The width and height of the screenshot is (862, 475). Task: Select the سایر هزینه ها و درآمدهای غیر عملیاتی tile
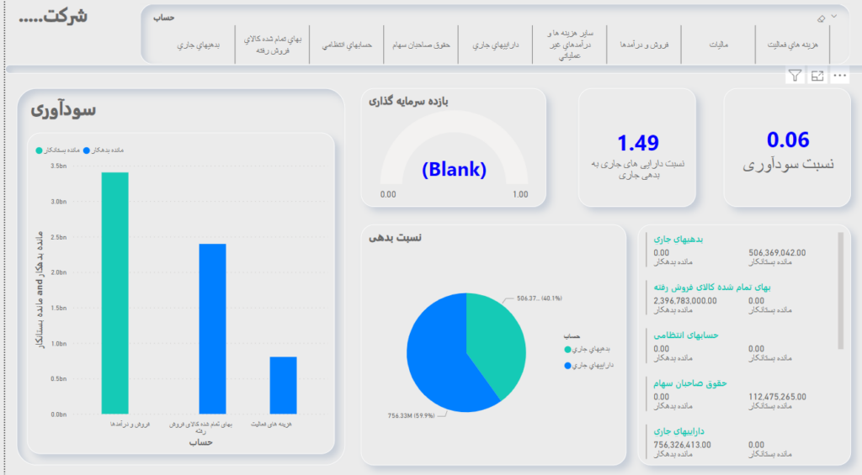570,45
